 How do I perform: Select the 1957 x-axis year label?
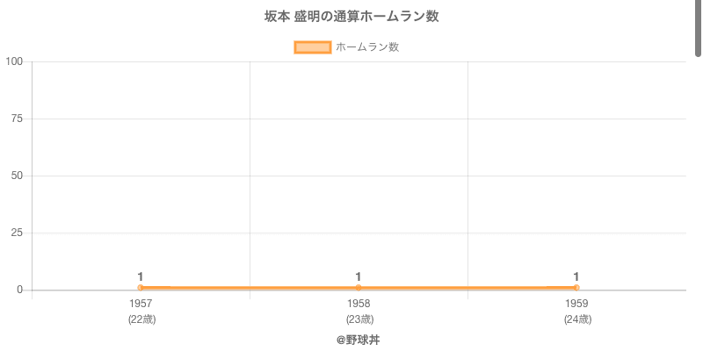point(141,304)
